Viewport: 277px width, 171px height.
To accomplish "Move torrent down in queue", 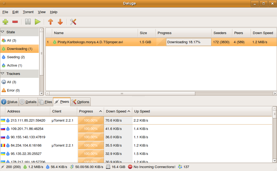I will pos(60,22).
